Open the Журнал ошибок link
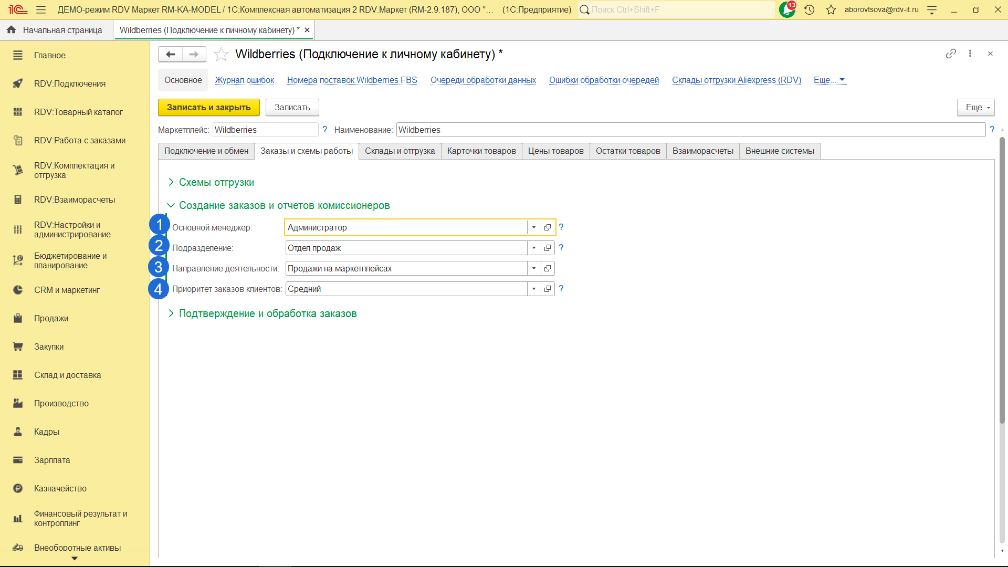Viewport: 1008px width, 567px height. tap(244, 80)
